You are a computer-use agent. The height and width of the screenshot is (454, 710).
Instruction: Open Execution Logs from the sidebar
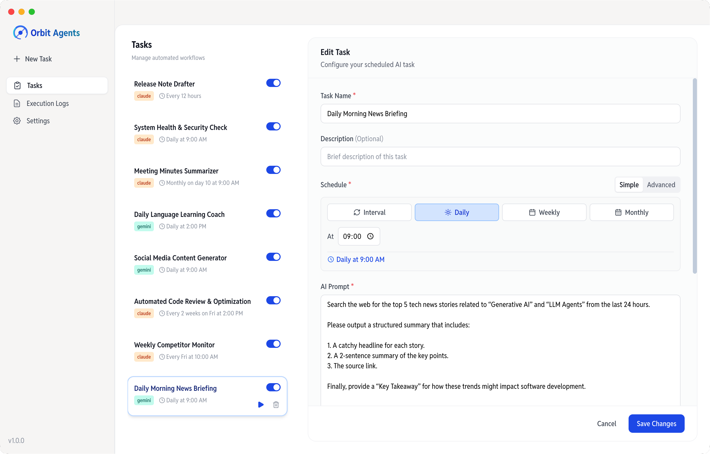(x=47, y=104)
